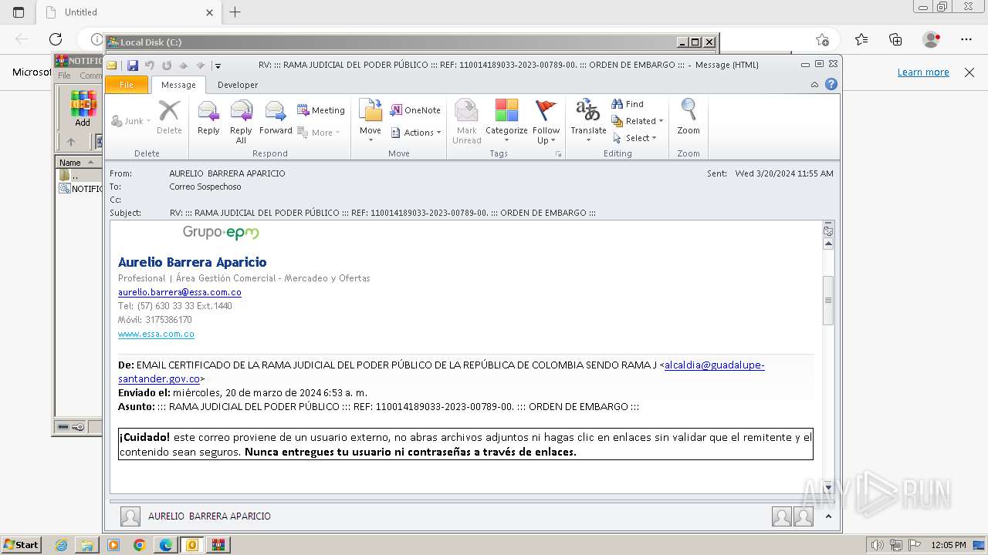Screen dimensions: 988x555
Task: Expand the More respond options
Action: tap(319, 133)
